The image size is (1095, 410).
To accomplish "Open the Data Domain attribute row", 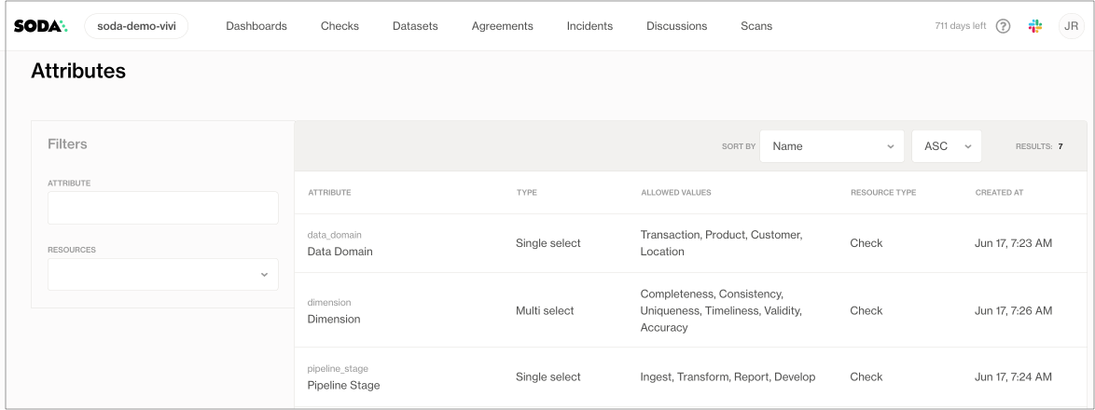I will click(340, 252).
